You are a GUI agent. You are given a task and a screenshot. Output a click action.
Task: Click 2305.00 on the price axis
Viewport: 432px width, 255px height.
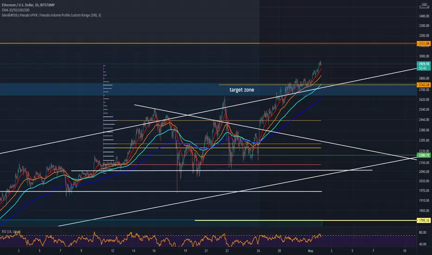coord(424,140)
